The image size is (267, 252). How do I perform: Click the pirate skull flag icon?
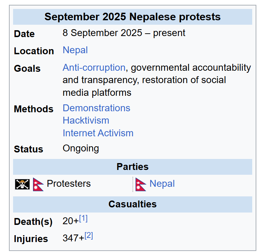(x=22, y=184)
